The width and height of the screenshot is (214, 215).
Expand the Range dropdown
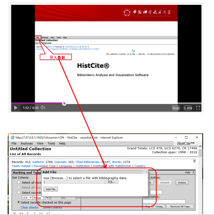(41, 198)
